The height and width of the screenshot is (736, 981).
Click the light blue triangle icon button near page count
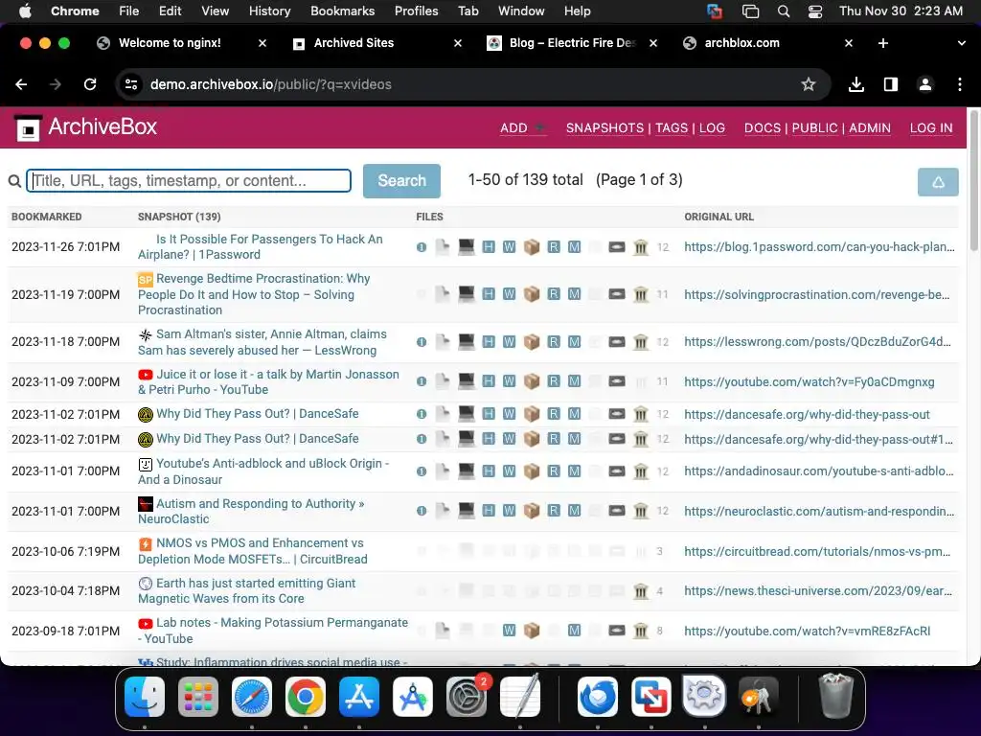pos(938,182)
